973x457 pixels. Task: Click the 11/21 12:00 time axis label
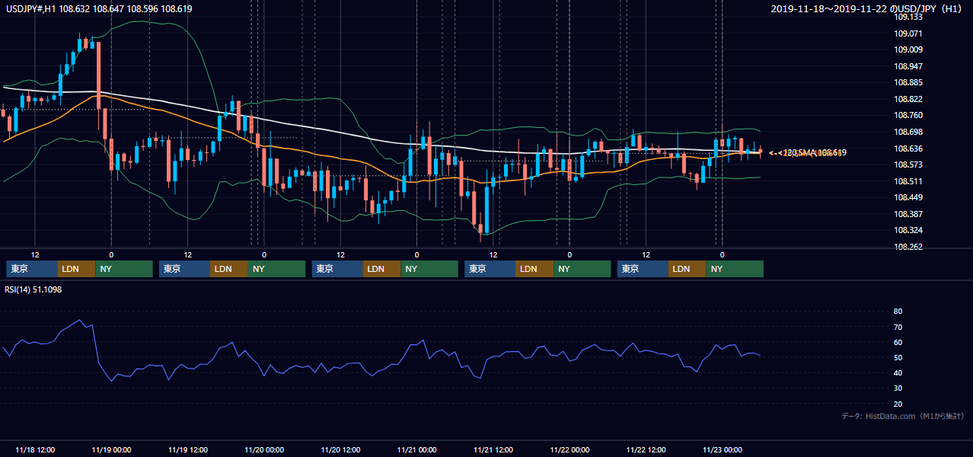[x=493, y=449]
